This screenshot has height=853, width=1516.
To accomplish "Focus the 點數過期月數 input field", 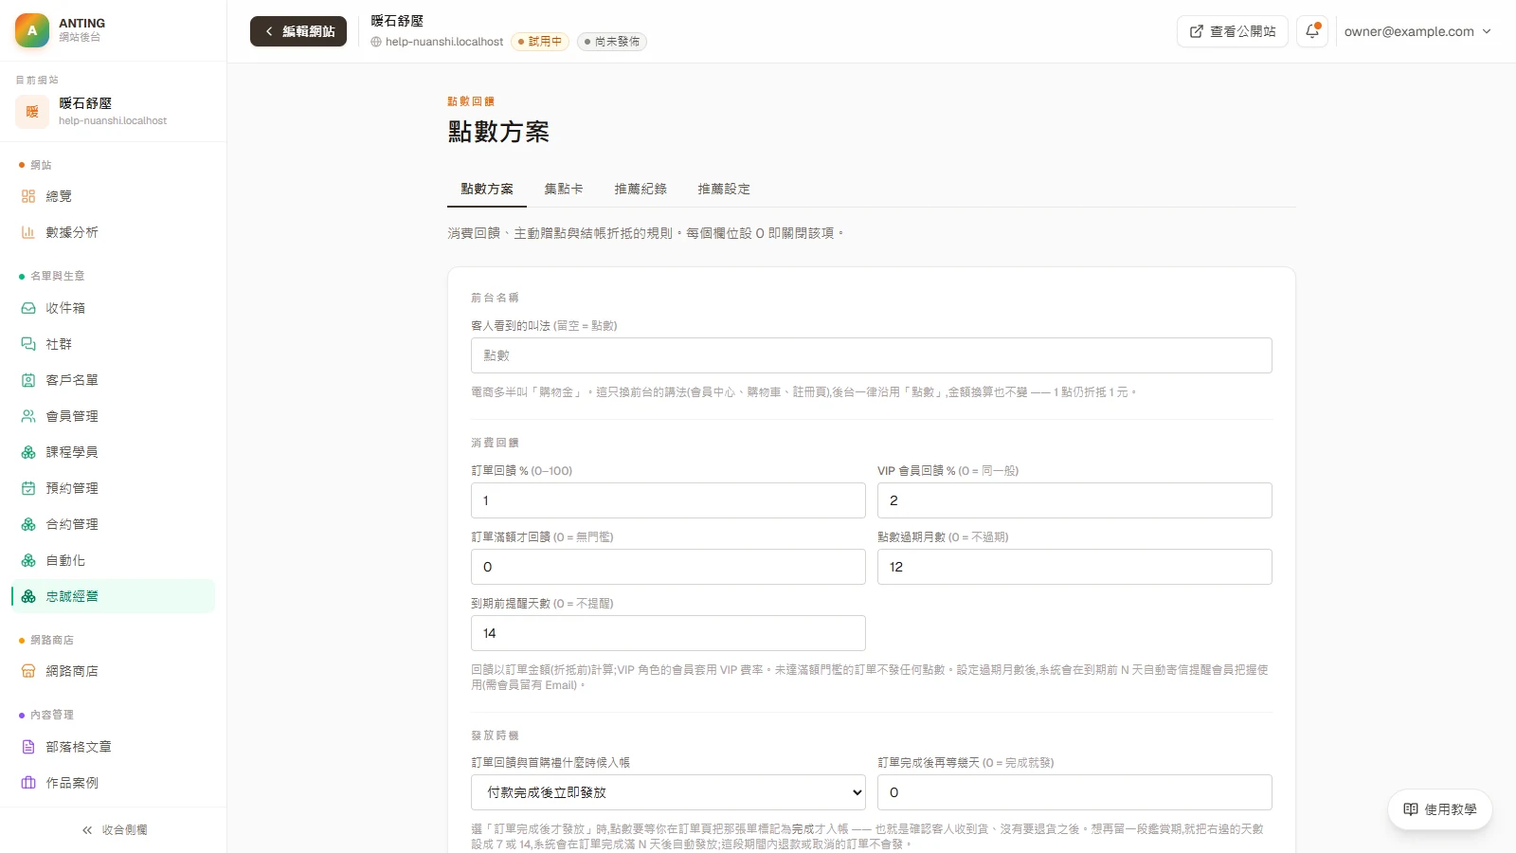I will click(1074, 567).
